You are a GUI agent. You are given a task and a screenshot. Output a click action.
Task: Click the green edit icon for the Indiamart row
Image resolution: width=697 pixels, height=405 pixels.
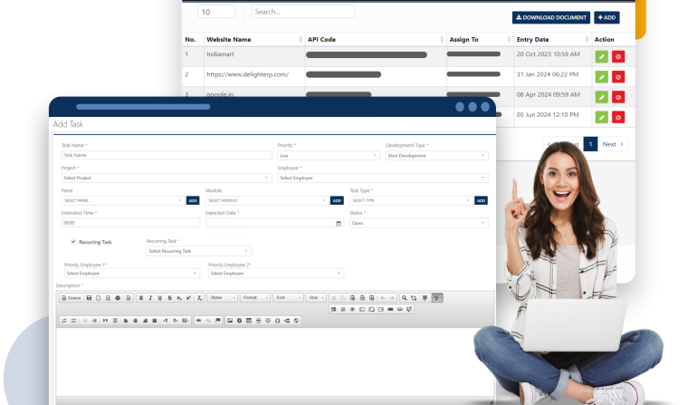(x=601, y=56)
